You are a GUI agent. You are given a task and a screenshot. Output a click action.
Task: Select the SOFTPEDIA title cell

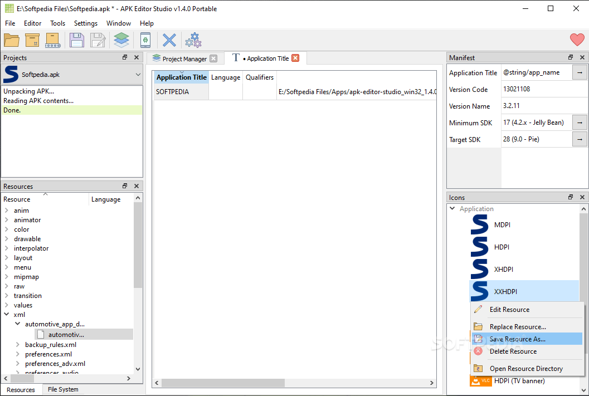click(181, 91)
